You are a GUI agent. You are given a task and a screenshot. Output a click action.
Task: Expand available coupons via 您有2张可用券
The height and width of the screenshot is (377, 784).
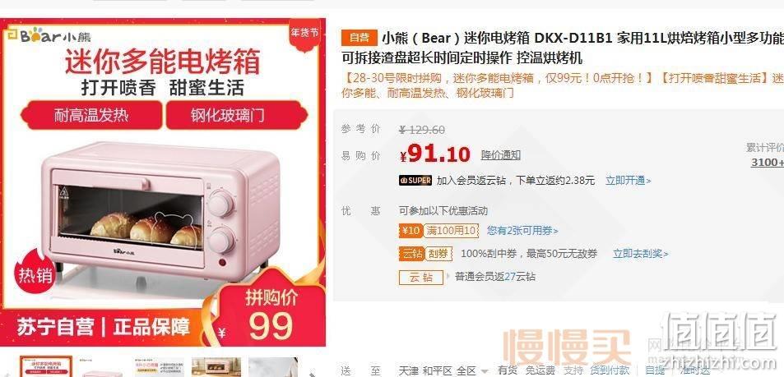point(522,231)
